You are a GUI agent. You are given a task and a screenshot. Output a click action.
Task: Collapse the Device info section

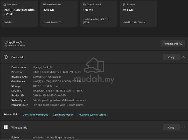(x=183, y=57)
